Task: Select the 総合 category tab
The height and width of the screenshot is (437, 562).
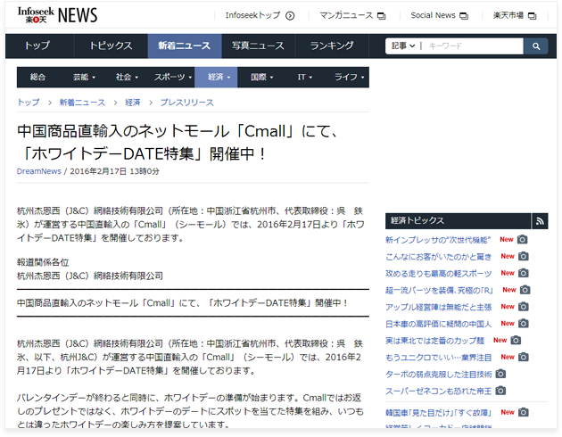Action: (37, 77)
